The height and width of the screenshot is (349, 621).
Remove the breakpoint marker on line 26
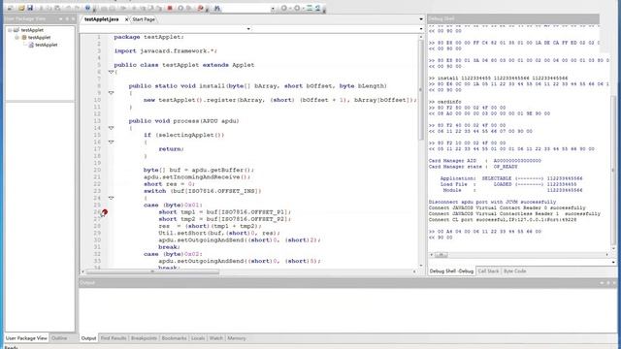[x=105, y=212]
